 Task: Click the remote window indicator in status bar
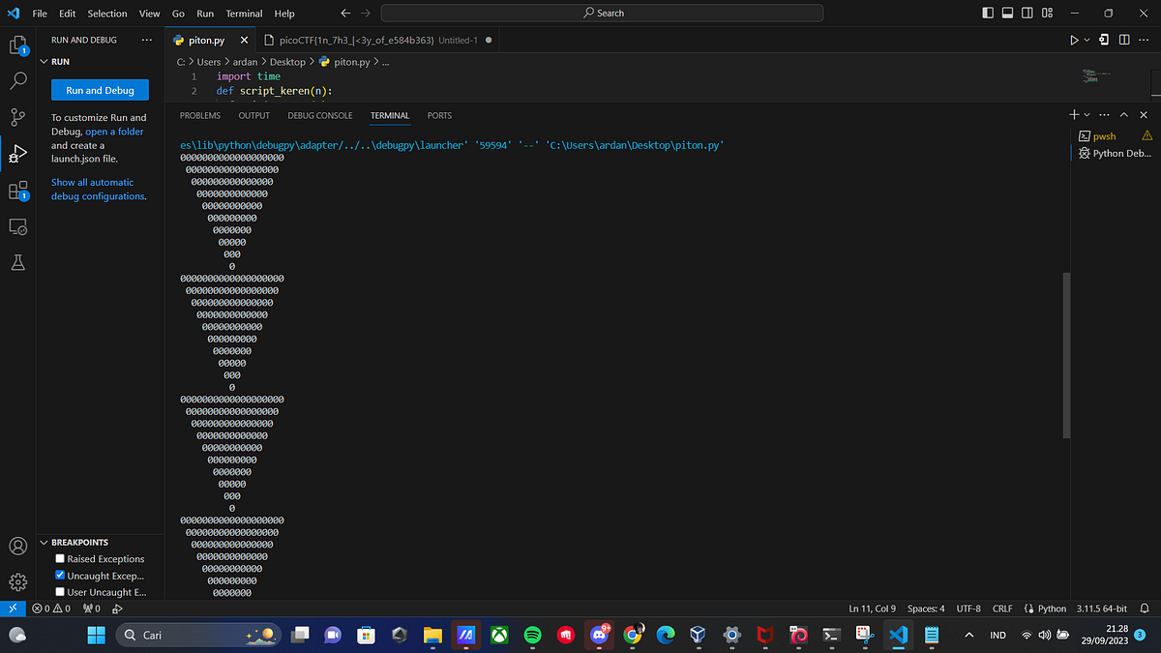point(12,608)
